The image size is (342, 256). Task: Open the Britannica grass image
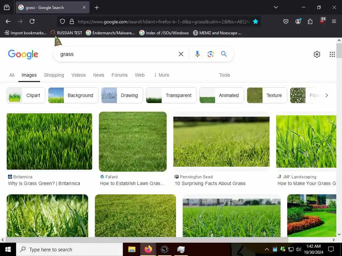click(49, 141)
